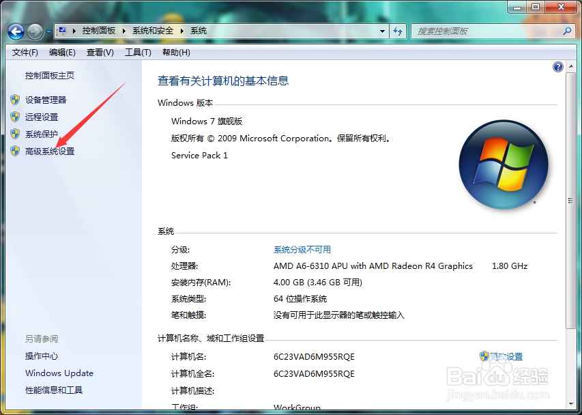
Task: Click shield icon beside 高级系统设置
Action: pyautogui.click(x=15, y=151)
